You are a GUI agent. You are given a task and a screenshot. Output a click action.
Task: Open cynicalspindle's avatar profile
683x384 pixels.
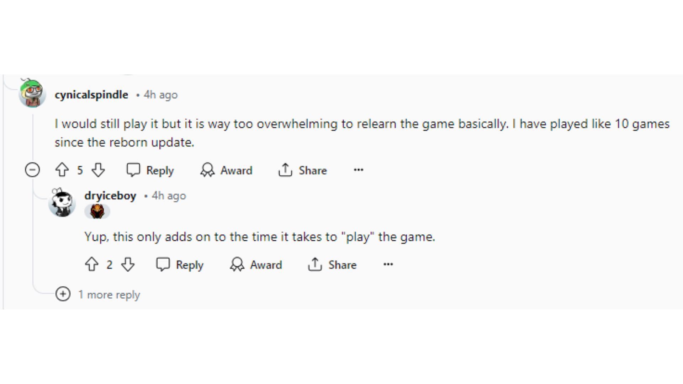32,93
